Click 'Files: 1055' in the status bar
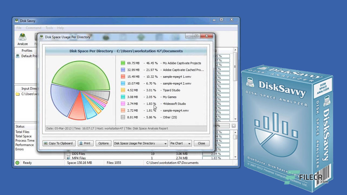This screenshot has width=347, height=195. click(x=114, y=163)
